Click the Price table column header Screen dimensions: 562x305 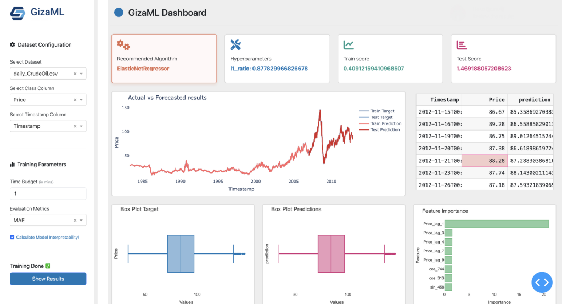(x=485, y=100)
